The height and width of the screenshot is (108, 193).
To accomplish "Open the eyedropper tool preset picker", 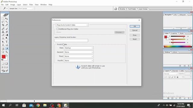I will point(5,8).
